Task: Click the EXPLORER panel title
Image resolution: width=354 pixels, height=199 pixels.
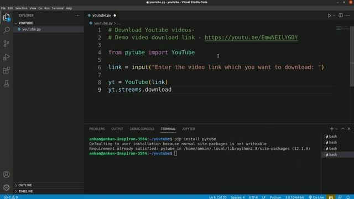Action: (x=26, y=15)
